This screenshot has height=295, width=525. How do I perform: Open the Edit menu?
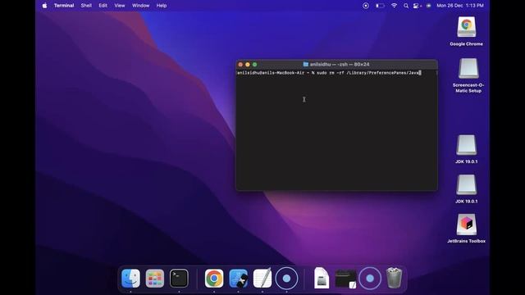pyautogui.click(x=103, y=6)
